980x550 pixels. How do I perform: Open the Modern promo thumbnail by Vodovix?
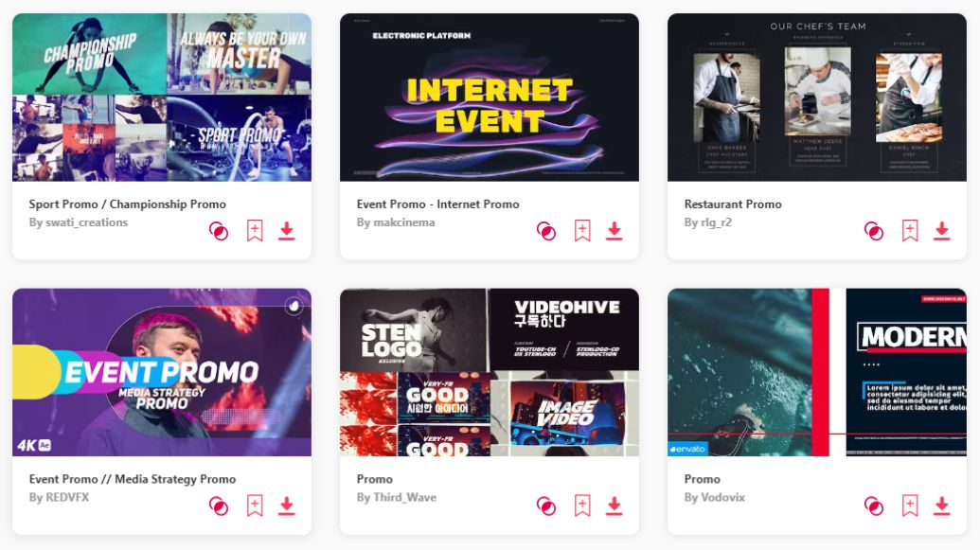[x=817, y=372]
